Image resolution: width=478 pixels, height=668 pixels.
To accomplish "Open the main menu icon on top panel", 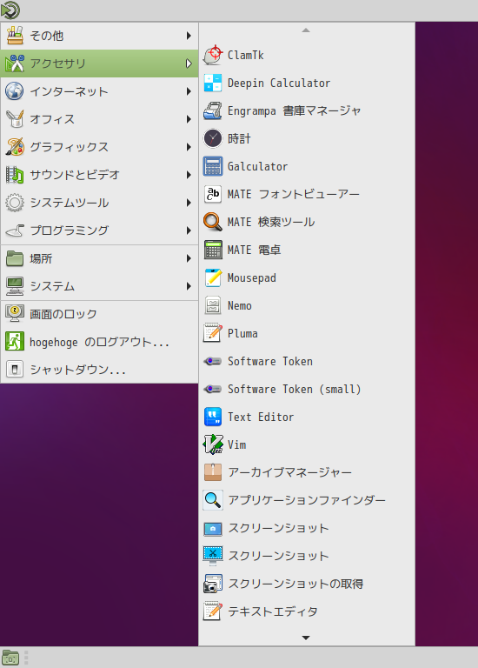I will pyautogui.click(x=10, y=10).
